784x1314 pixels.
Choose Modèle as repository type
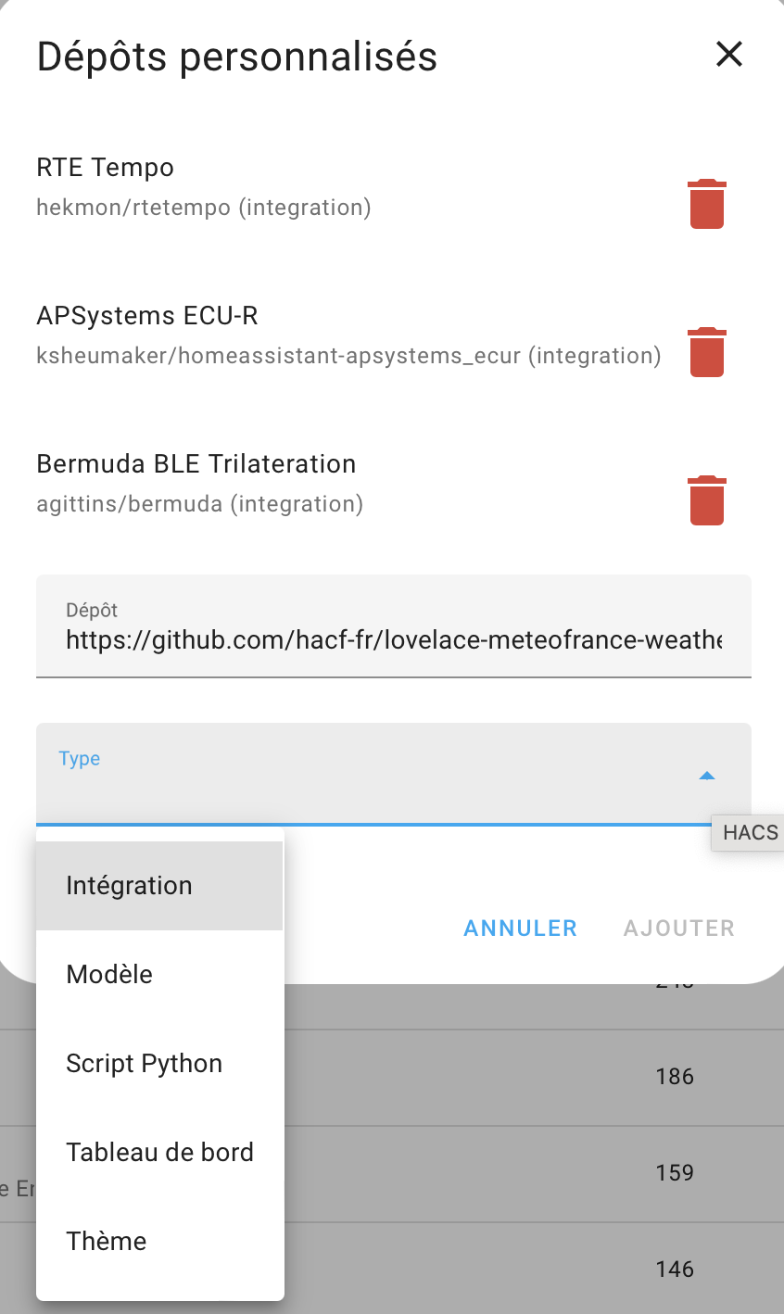pos(159,975)
